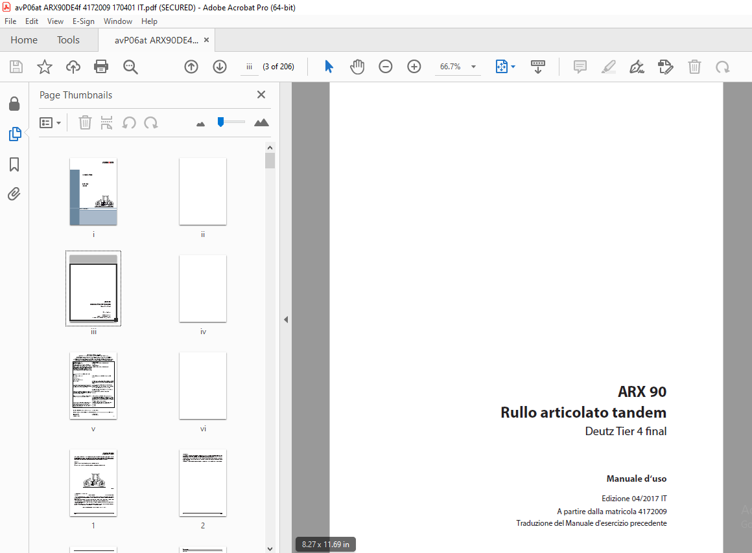Open the Help menu
Image resolution: width=752 pixels, height=553 pixels.
point(149,21)
